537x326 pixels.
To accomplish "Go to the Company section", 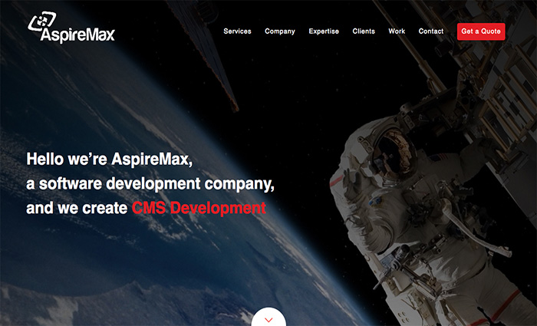I will tap(280, 31).
